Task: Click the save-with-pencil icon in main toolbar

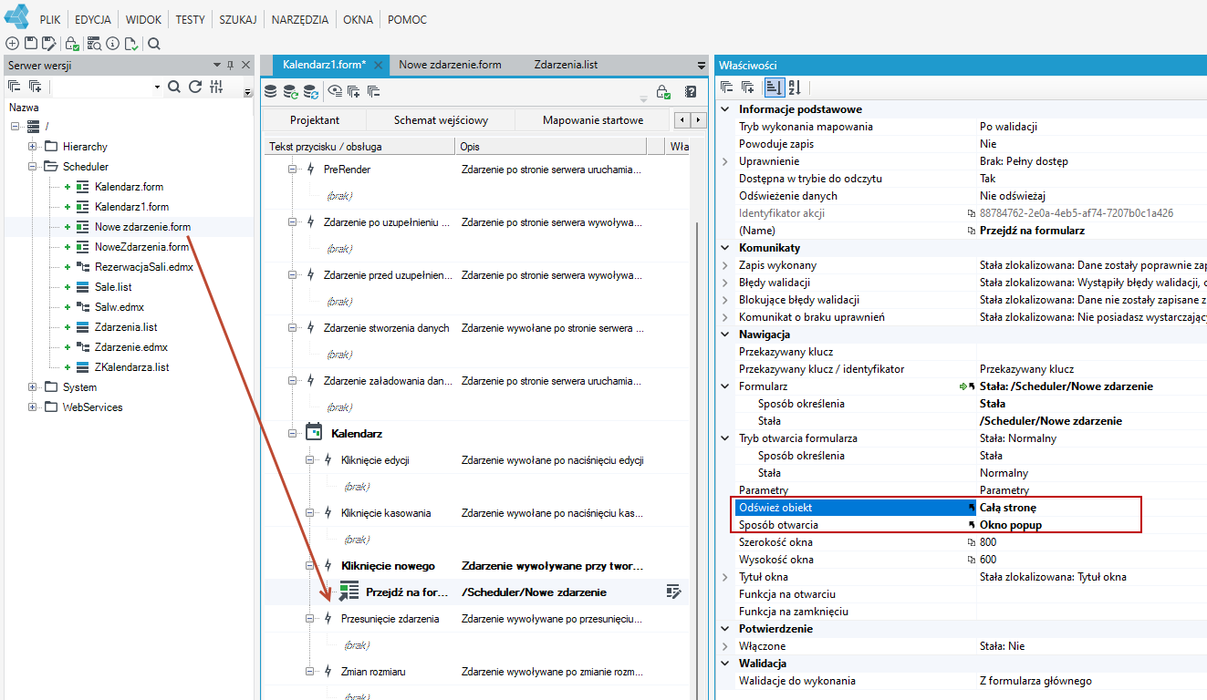Action: click(x=49, y=43)
